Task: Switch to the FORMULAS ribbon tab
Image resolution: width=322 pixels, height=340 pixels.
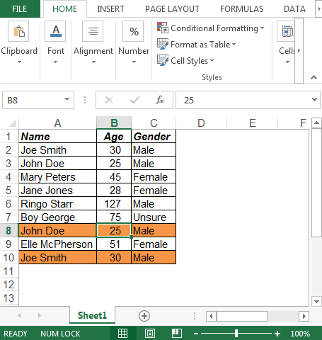Action: tap(241, 9)
